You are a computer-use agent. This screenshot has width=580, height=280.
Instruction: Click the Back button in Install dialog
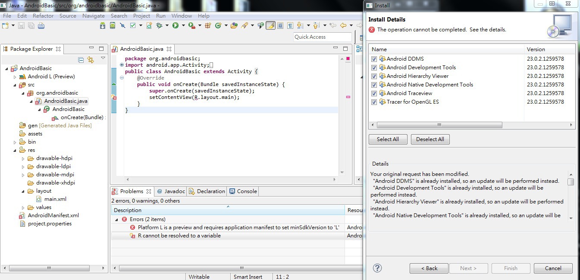click(x=428, y=268)
